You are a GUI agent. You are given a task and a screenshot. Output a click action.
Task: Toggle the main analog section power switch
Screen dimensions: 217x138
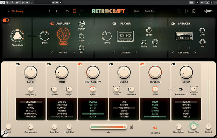[x=6, y=20]
